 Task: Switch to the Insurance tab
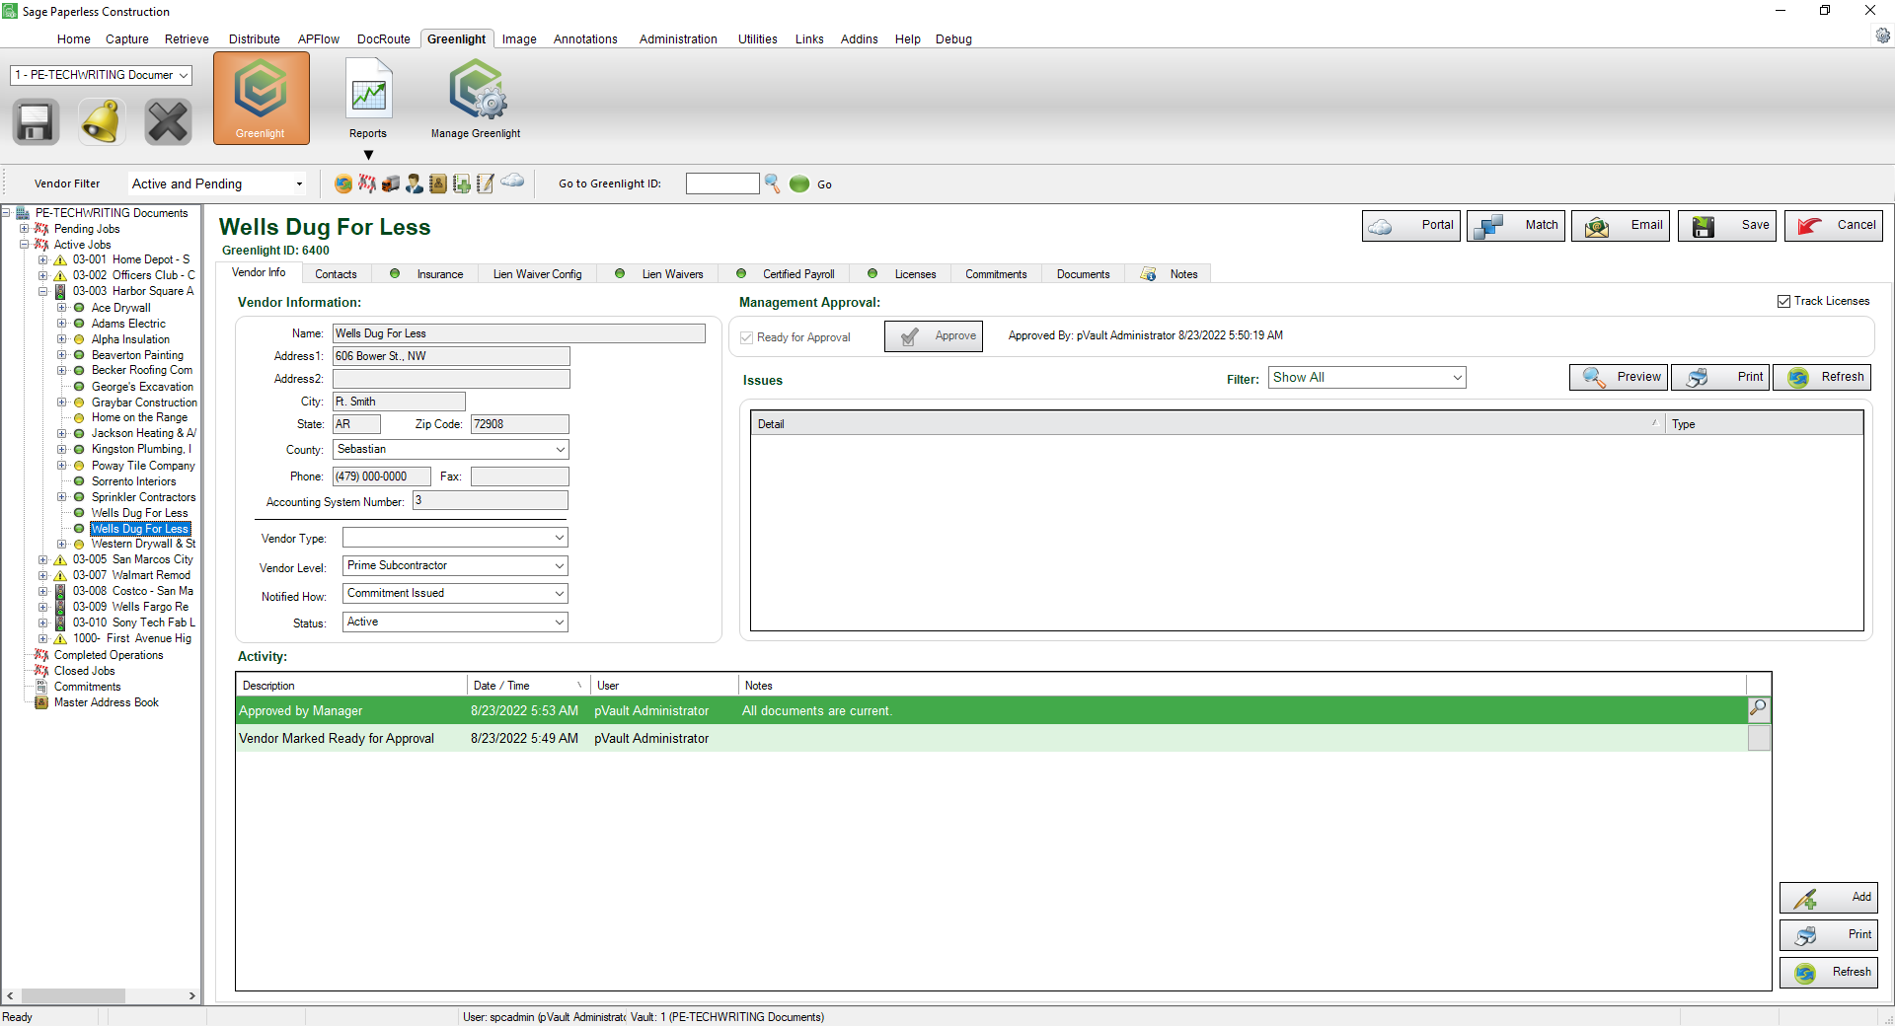pos(427,274)
